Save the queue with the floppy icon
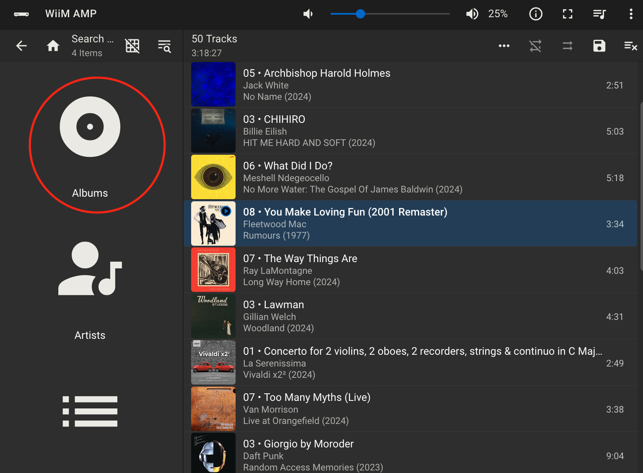Image resolution: width=643 pixels, height=473 pixels. click(599, 46)
